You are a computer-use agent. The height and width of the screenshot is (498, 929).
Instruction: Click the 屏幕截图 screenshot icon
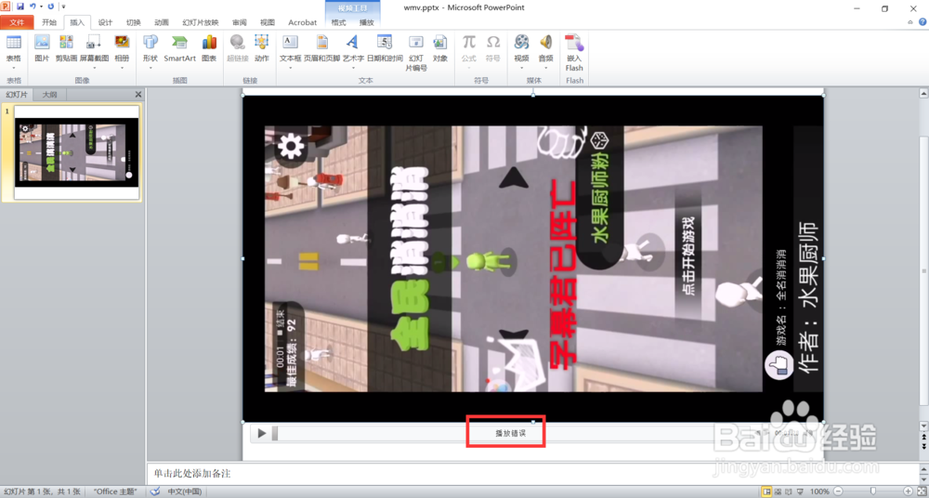pos(94,43)
